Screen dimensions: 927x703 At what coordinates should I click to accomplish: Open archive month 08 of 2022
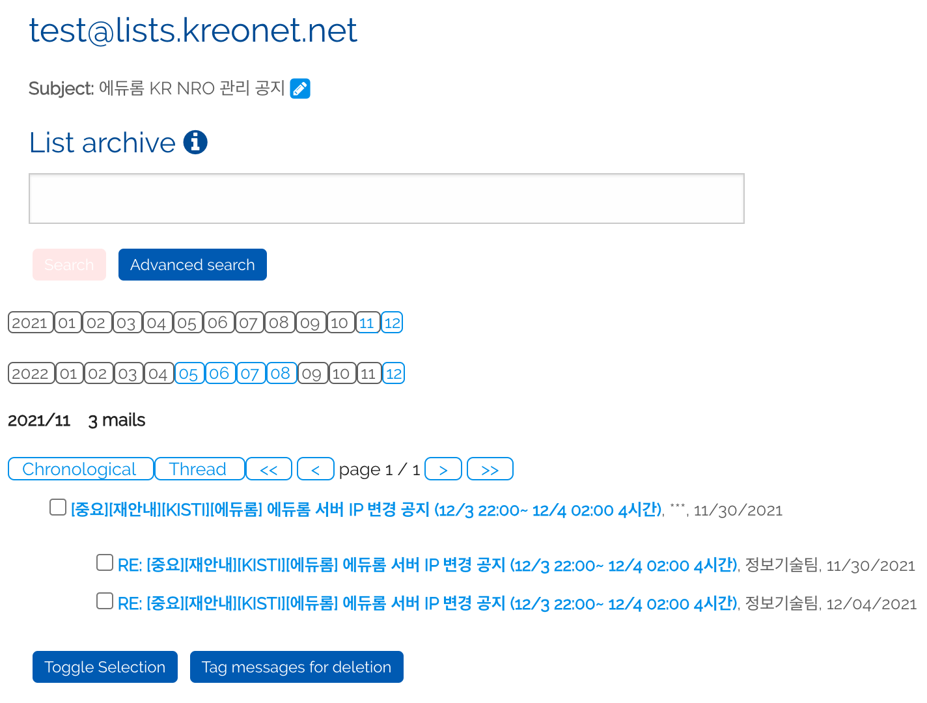click(x=281, y=374)
